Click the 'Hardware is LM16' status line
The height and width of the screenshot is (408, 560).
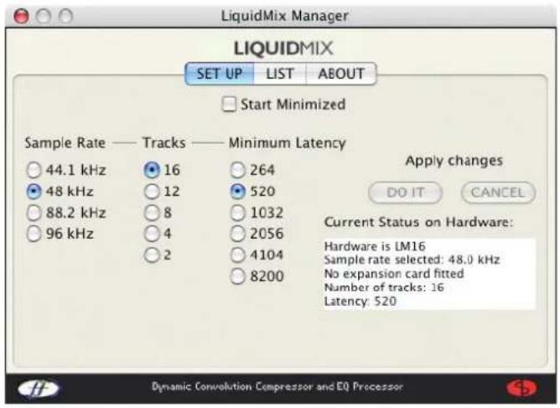pos(375,246)
